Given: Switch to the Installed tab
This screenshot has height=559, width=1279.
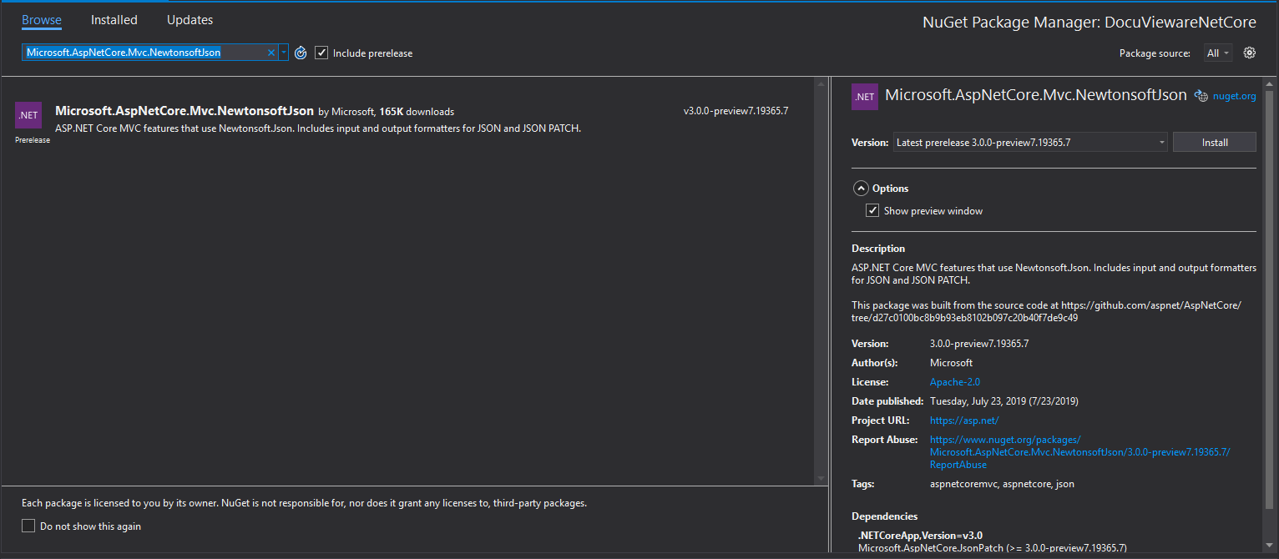Looking at the screenshot, I should (114, 19).
